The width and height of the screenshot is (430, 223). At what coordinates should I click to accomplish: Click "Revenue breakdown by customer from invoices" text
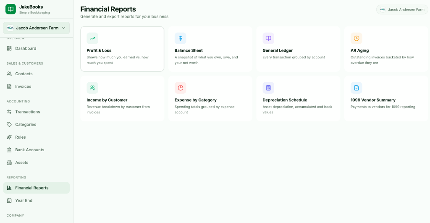coord(118,110)
